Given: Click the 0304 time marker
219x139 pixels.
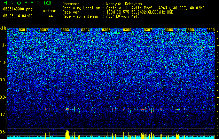Looking at the screenshot, I should click(85, 30).
